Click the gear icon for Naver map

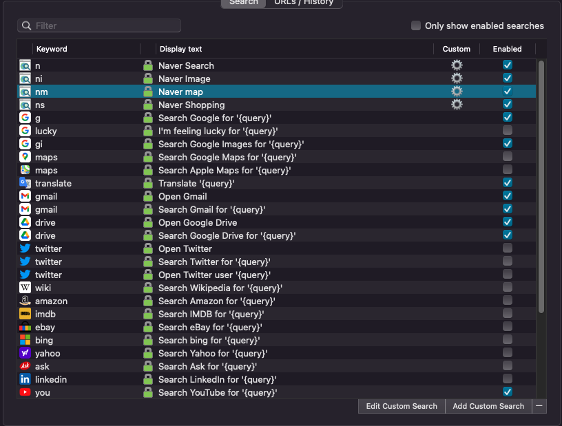point(457,92)
